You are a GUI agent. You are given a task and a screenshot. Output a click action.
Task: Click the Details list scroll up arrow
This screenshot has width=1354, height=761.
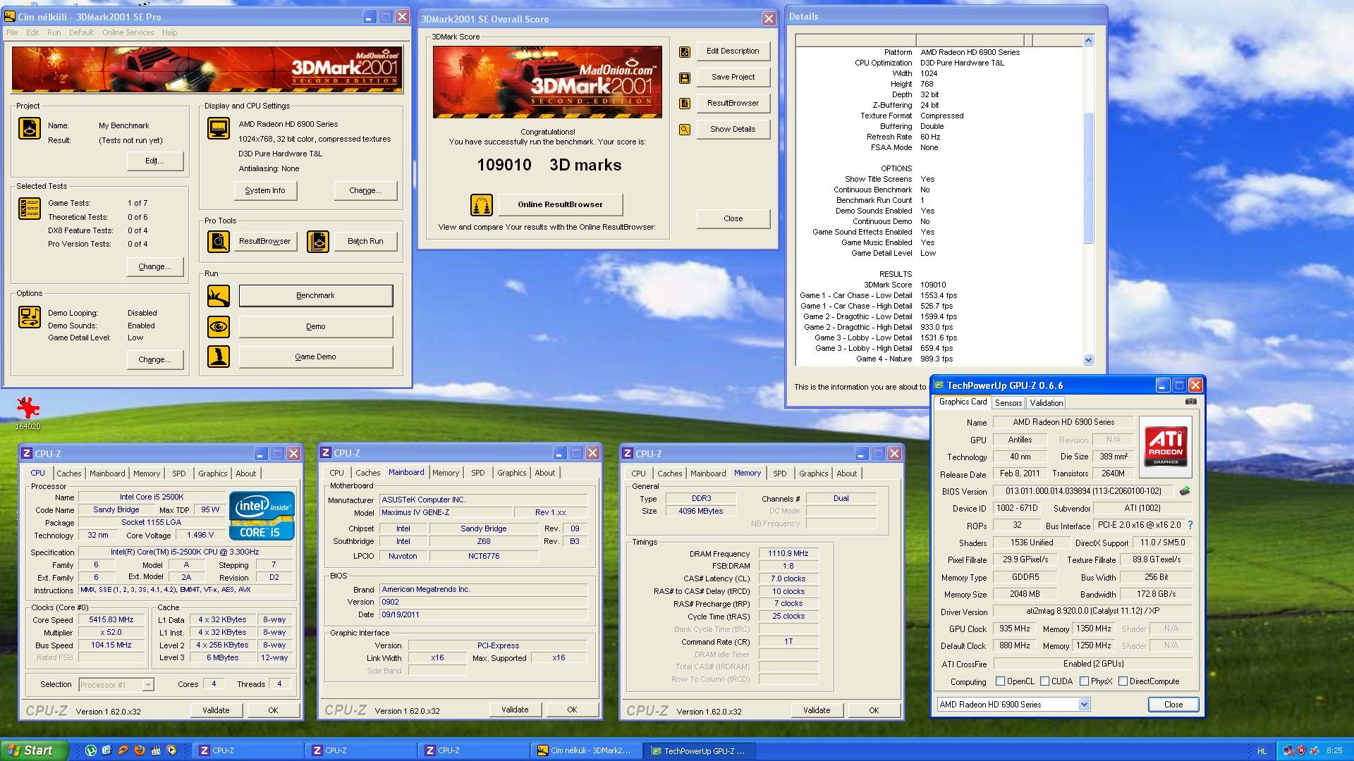click(x=1088, y=41)
